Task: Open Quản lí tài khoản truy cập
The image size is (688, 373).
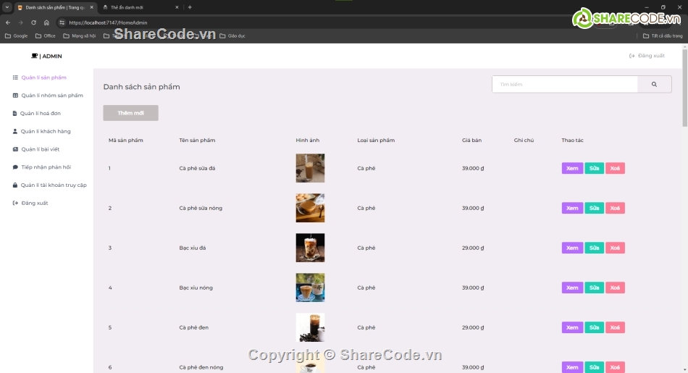Action: 53,185
